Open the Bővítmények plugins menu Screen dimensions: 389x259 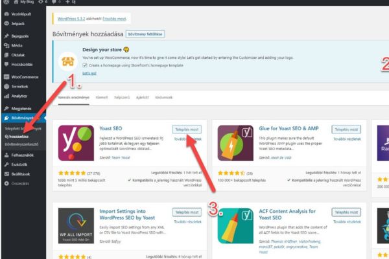click(x=23, y=118)
